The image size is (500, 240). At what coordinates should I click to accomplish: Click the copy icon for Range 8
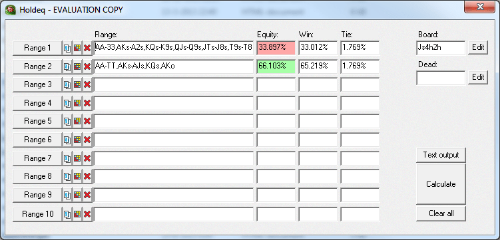click(67, 176)
